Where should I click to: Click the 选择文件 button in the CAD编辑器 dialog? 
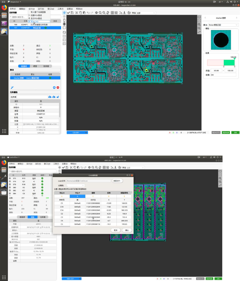(118, 181)
